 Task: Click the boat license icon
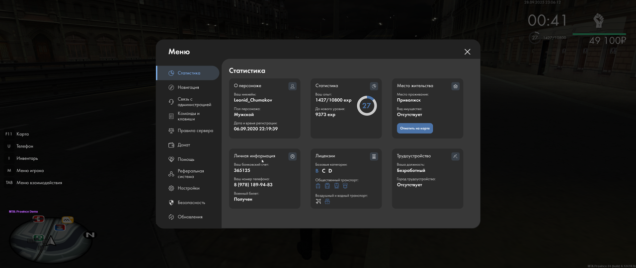327,201
